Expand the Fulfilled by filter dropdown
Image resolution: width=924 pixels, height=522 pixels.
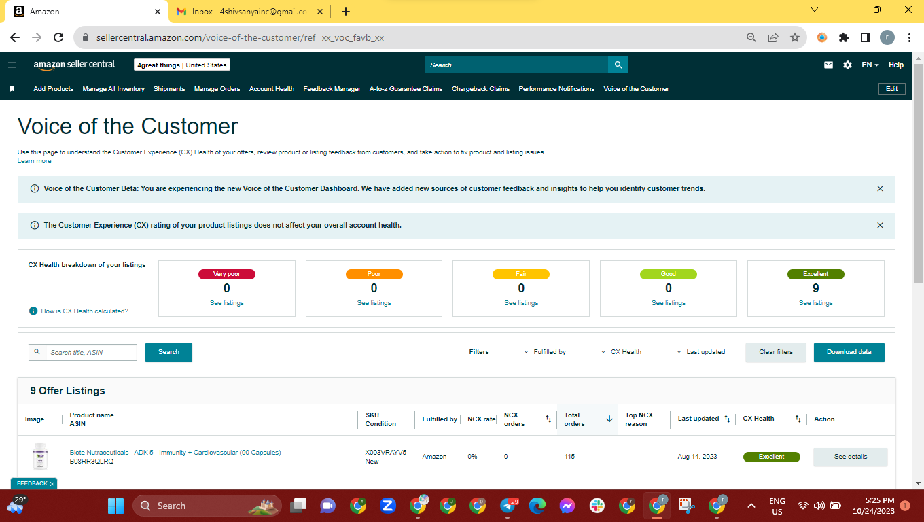[545, 352]
